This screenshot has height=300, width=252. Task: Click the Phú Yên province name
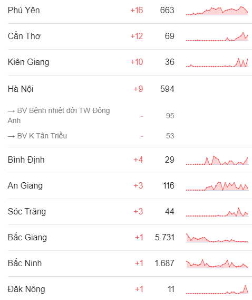pos(24,10)
